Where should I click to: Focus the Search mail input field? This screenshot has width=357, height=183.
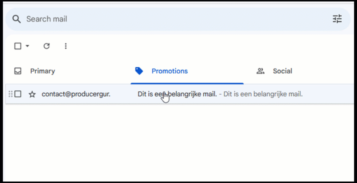(159, 19)
